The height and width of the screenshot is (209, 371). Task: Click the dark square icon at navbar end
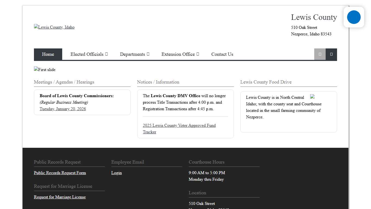(331, 54)
